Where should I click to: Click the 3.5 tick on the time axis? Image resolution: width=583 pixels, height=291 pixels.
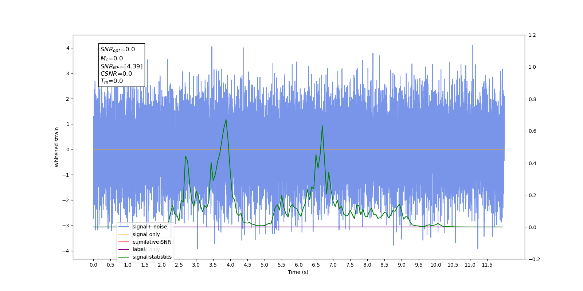tap(213, 265)
